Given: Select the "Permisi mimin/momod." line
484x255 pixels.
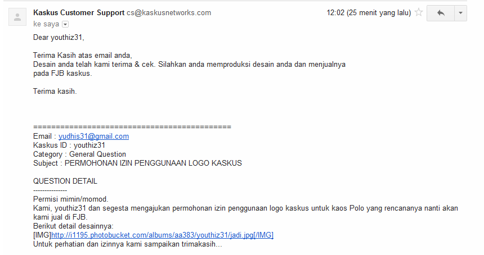Looking at the screenshot, I should 71,199.
